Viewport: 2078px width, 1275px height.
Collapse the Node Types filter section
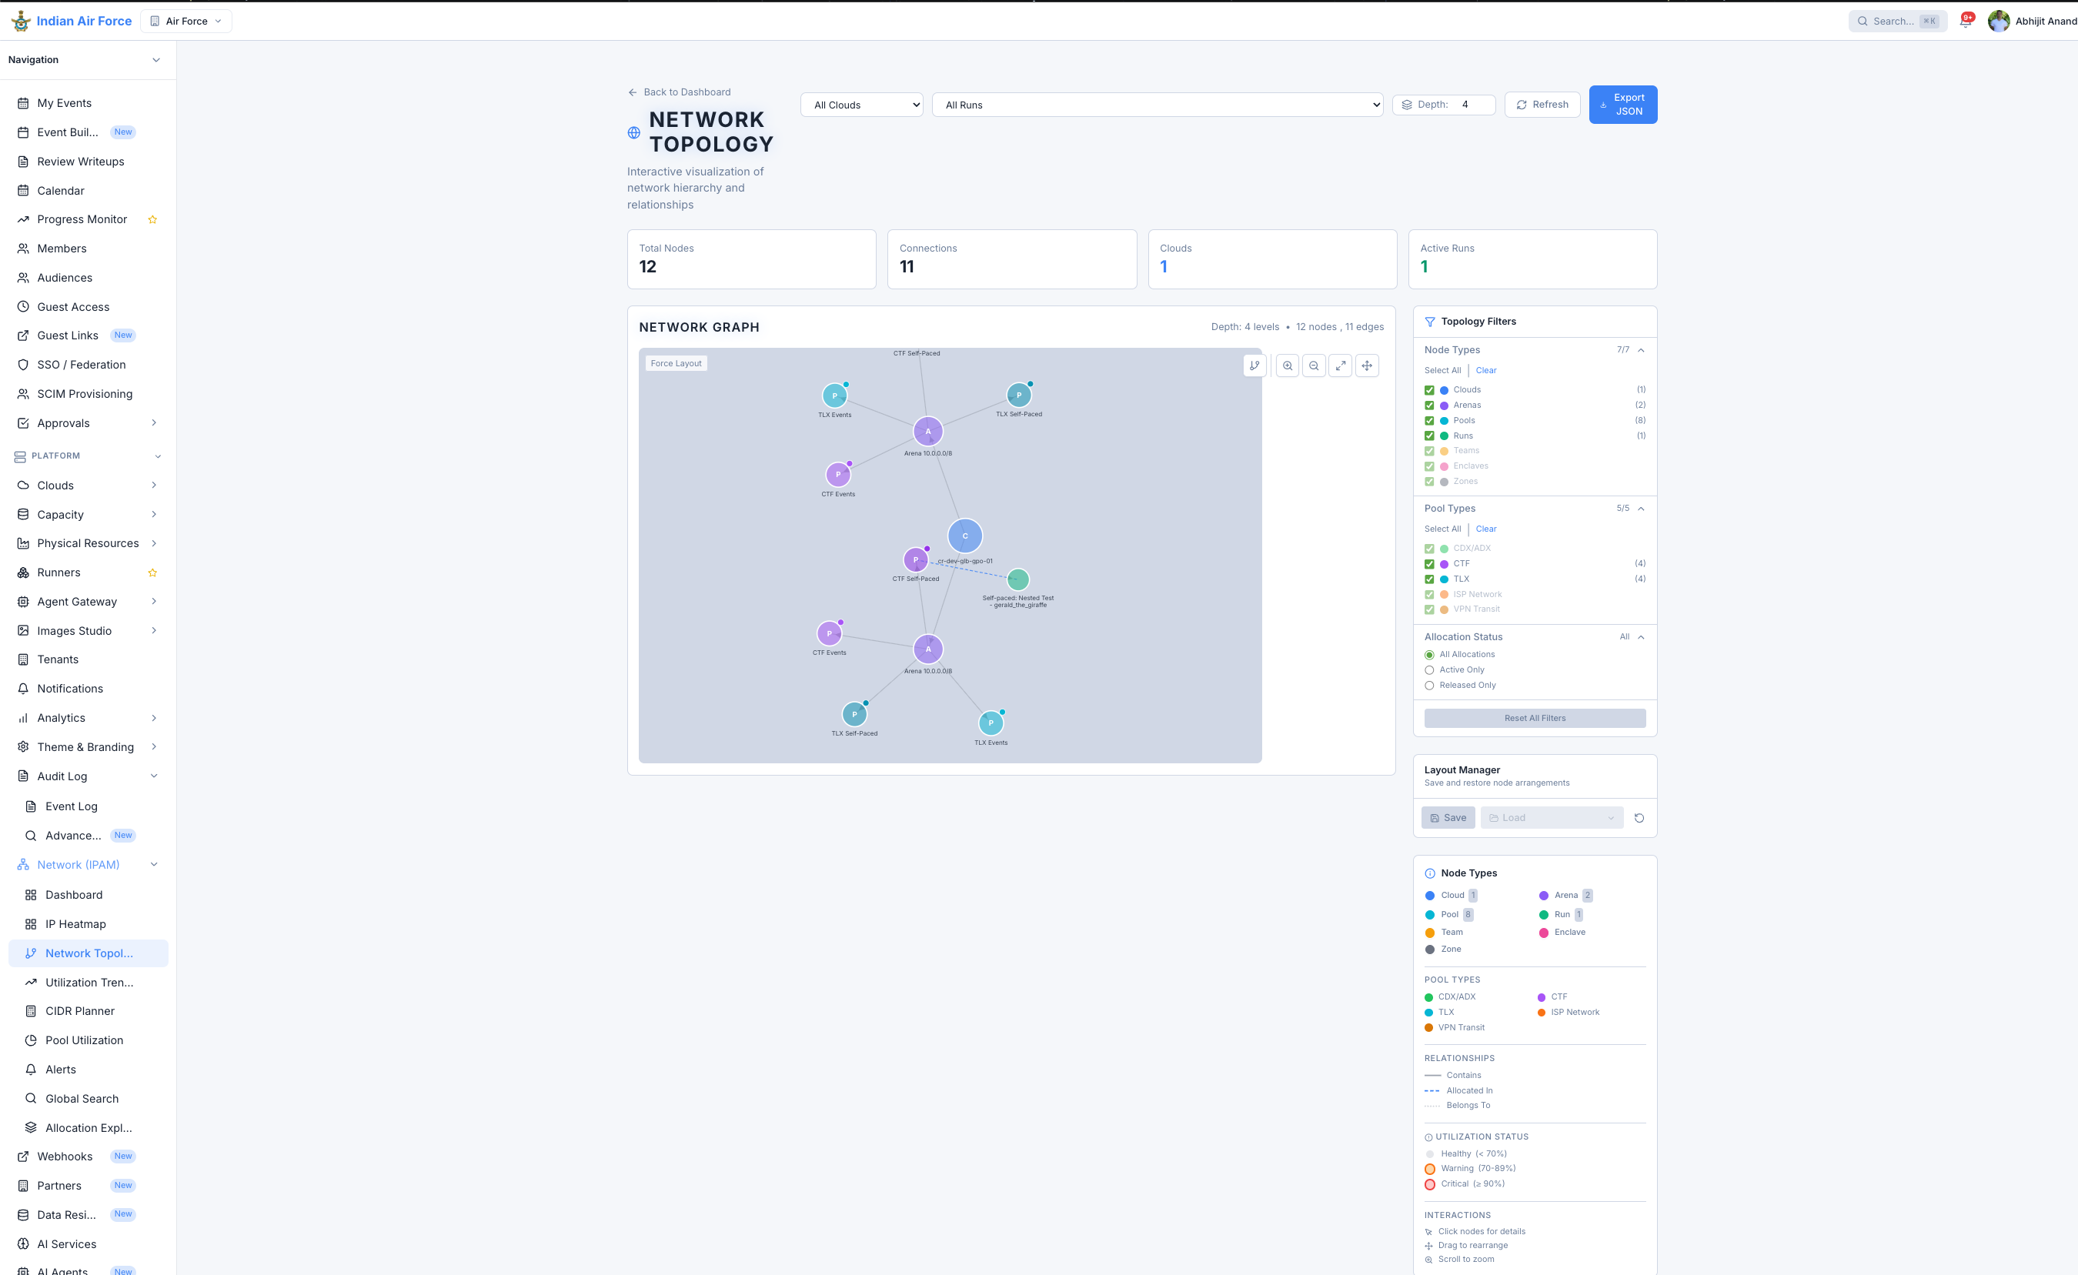[1640, 350]
